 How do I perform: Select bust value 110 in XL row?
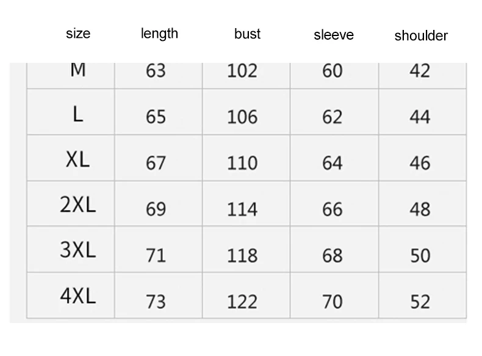242,163
